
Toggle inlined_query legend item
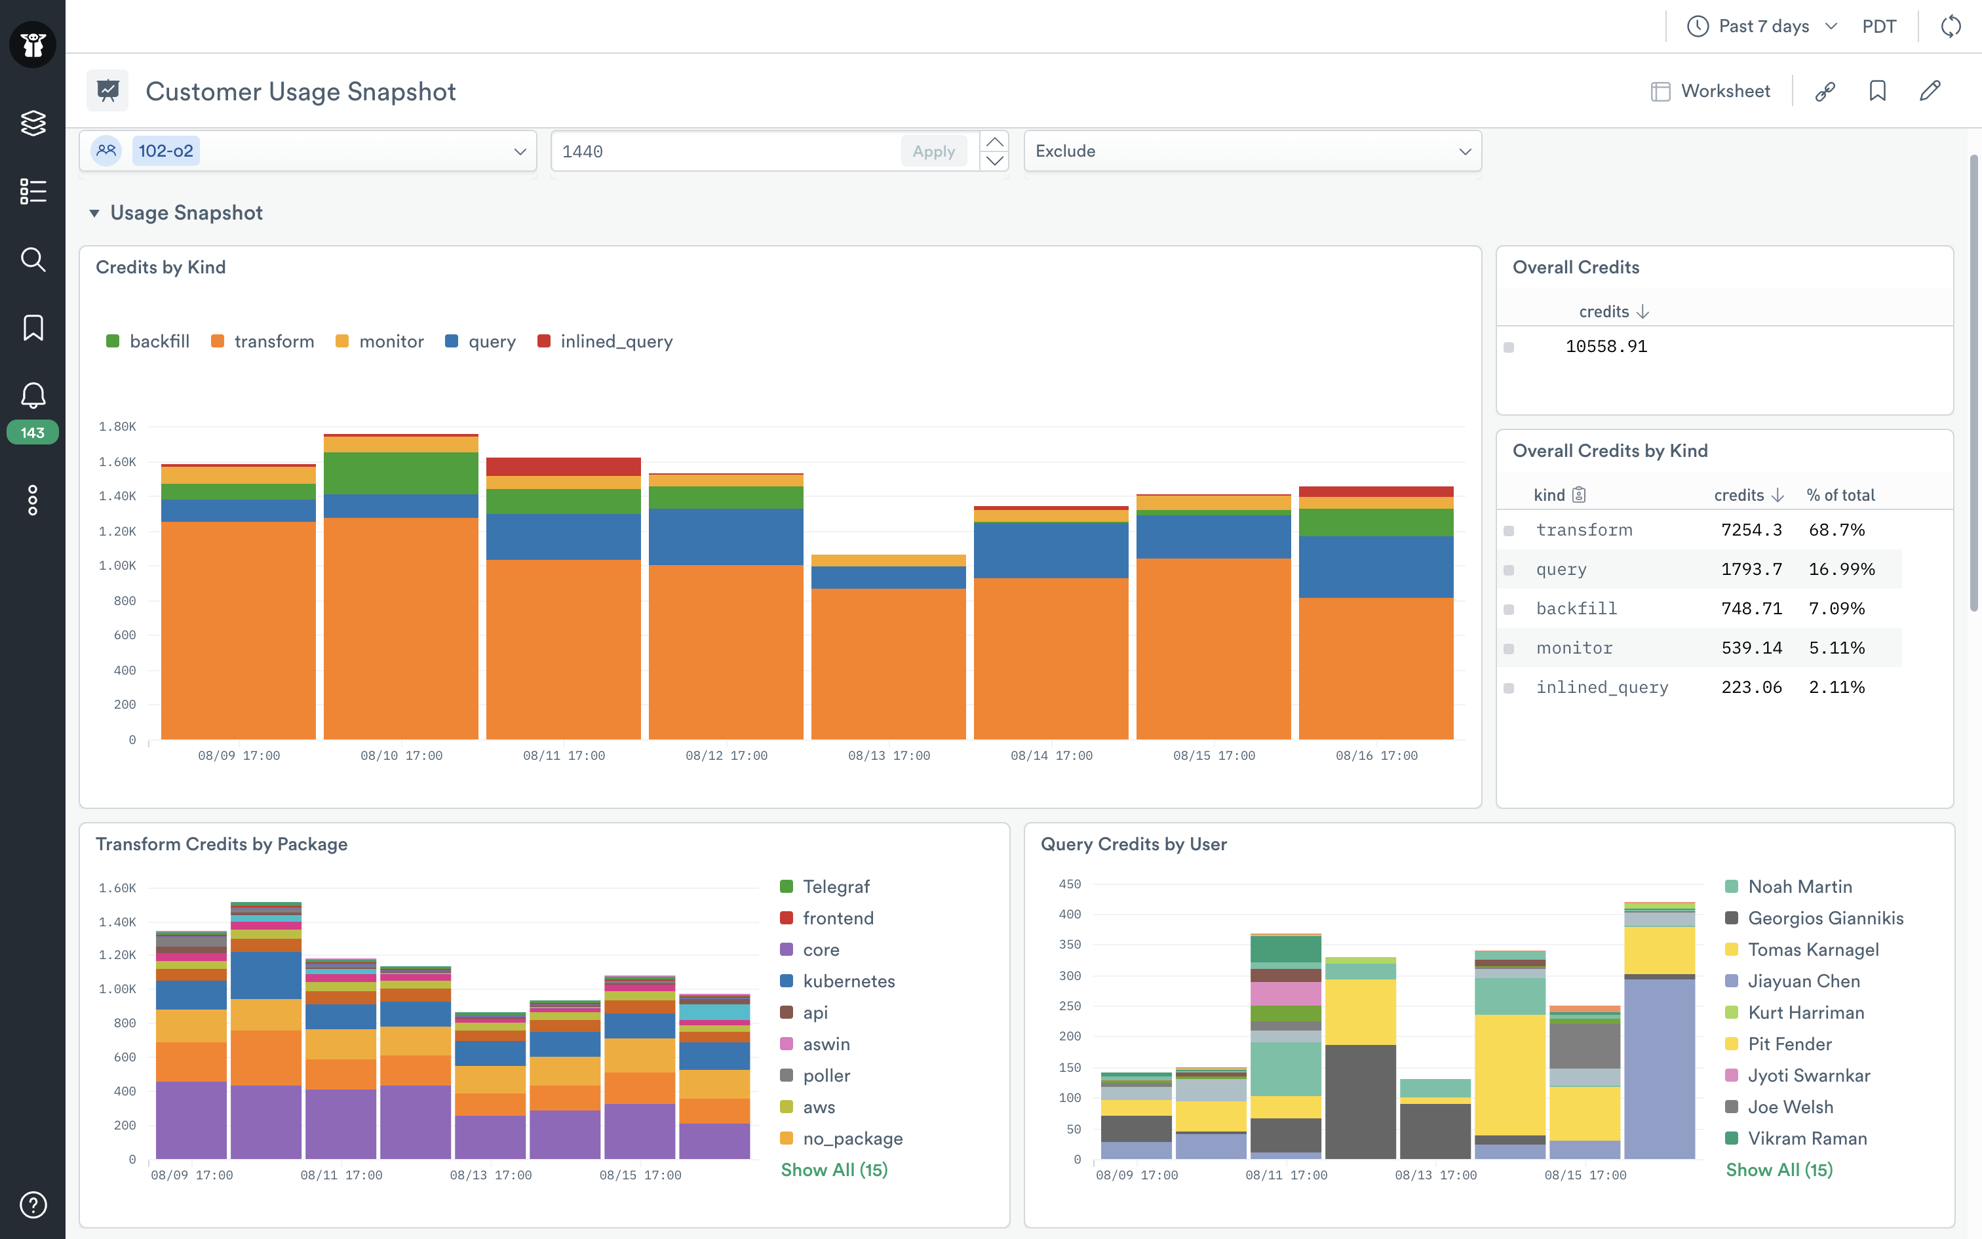click(x=604, y=341)
